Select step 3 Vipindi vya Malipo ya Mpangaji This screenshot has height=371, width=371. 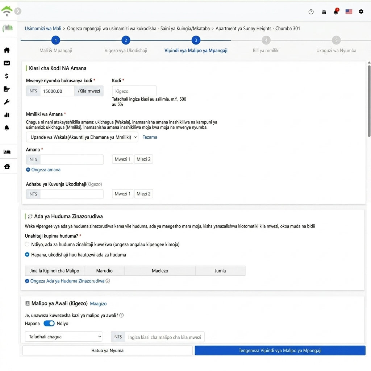[x=196, y=40]
